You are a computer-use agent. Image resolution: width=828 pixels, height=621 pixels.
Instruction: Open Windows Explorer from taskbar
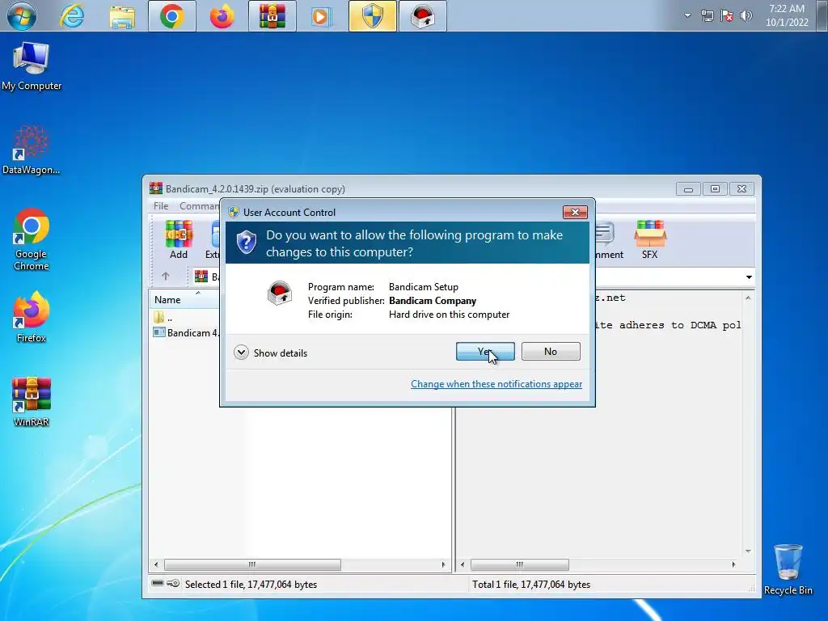pyautogui.click(x=122, y=16)
